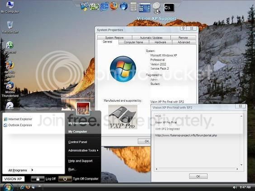Click the first dock icon with pencil

pos(85,7)
